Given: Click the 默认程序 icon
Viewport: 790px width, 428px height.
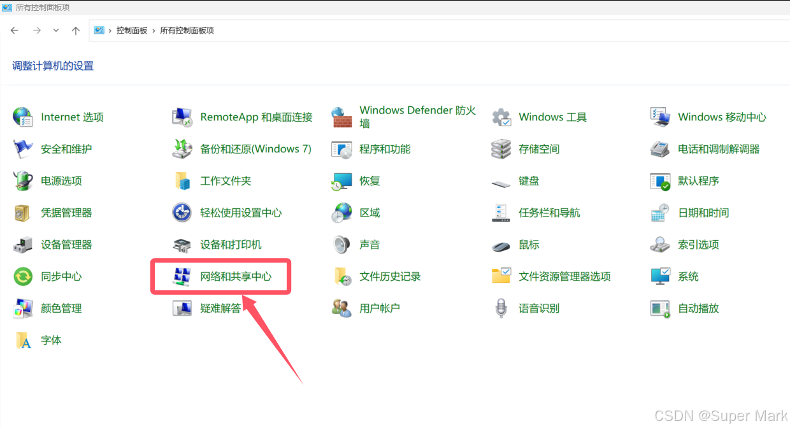Looking at the screenshot, I should click(660, 181).
